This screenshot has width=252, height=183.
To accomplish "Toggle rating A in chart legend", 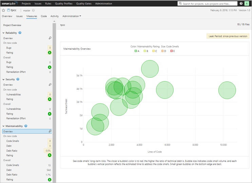I will coord(137,51).
